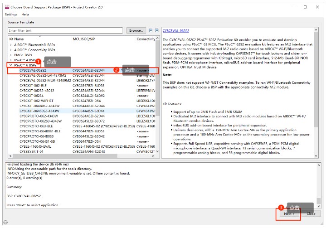The width and height of the screenshot is (326, 228).
Task: Collapse PSoC 6 BSPs group
Action: coord(11,65)
